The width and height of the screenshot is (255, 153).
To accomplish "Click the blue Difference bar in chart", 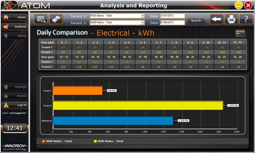I will tap(113, 120).
